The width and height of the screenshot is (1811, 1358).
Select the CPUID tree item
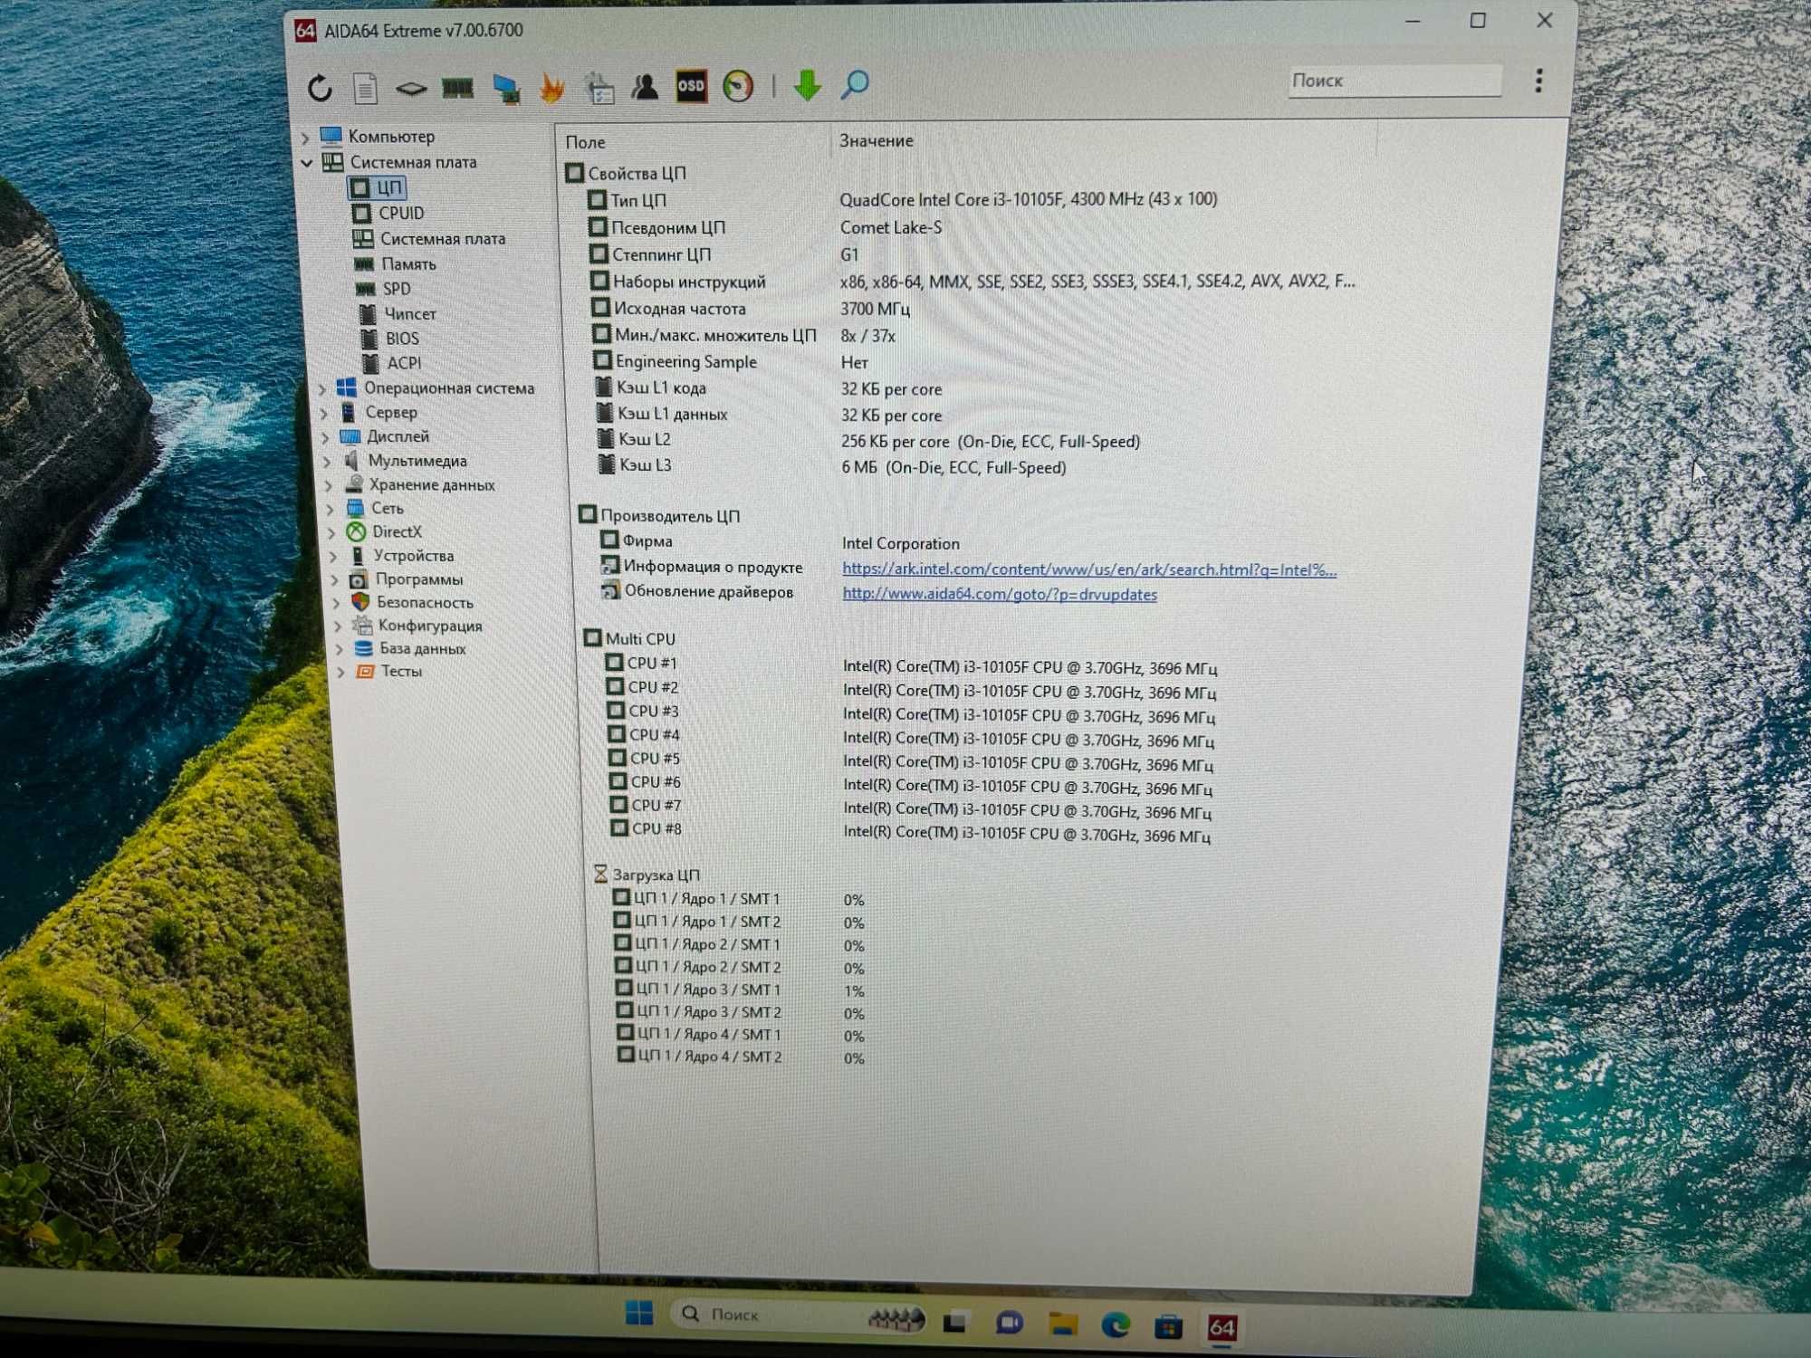click(388, 214)
